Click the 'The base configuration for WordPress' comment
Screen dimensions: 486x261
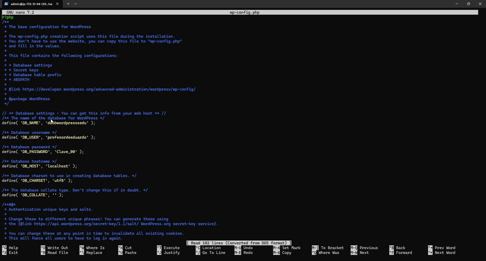click(x=50, y=27)
